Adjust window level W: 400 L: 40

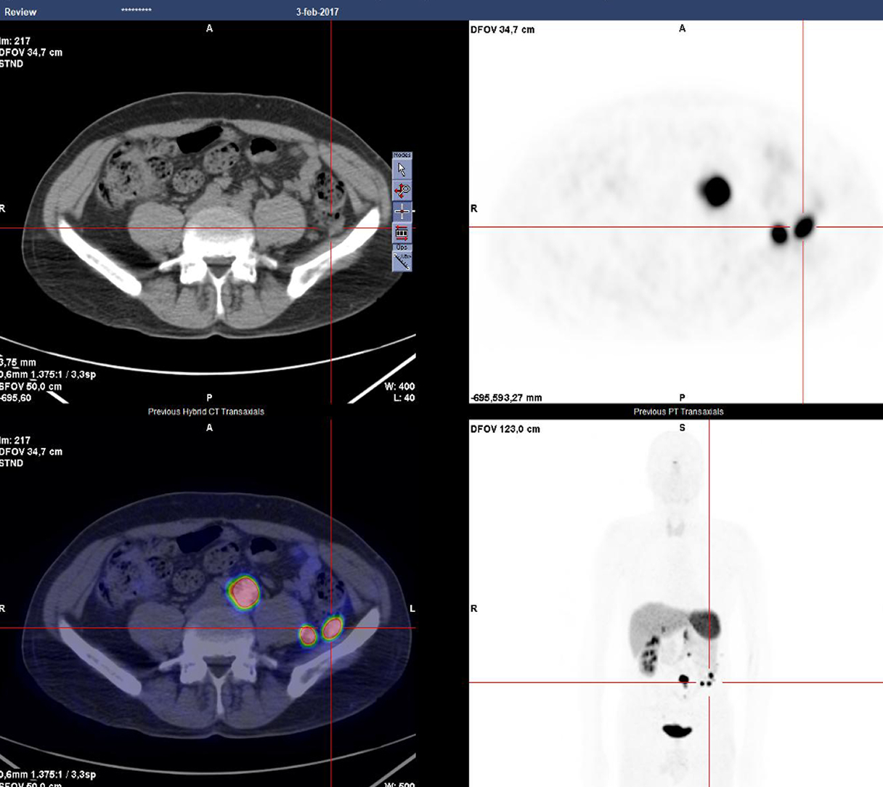tap(402, 392)
